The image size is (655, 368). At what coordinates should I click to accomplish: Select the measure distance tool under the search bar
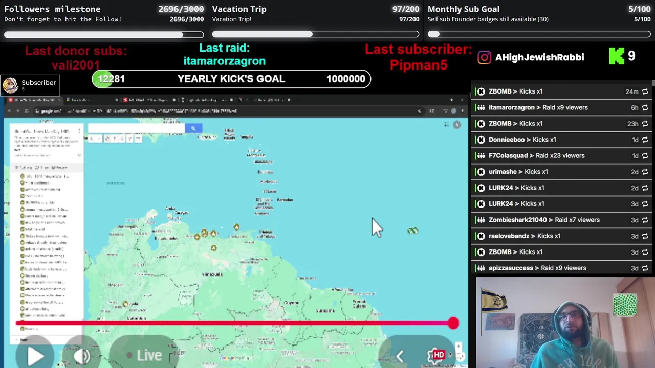tap(138, 139)
